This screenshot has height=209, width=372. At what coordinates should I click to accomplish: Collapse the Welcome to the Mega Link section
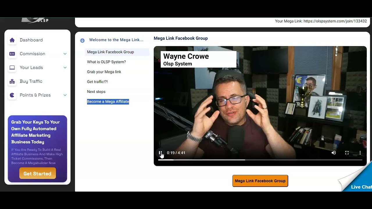82,40
